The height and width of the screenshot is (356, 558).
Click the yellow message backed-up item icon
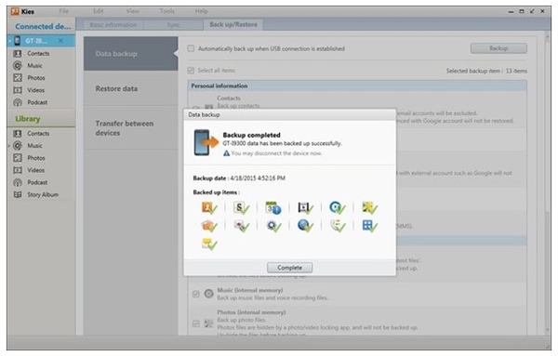209,244
